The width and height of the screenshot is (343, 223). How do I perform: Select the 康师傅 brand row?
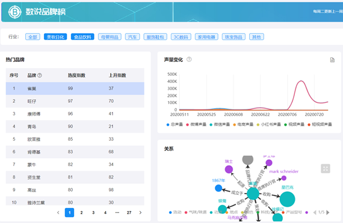[75, 114]
